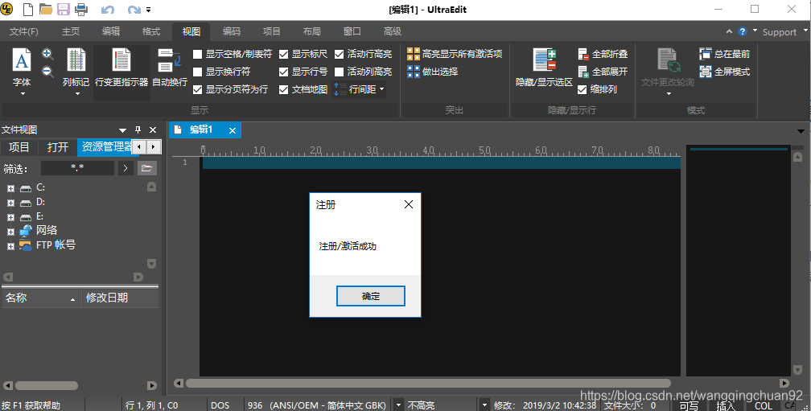Click the file tree horizontal scrollbar
The height and width of the screenshot is (411, 811).
pos(47,386)
